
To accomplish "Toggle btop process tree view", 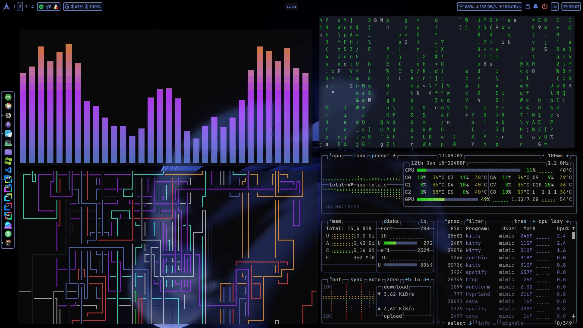I will pos(520,221).
